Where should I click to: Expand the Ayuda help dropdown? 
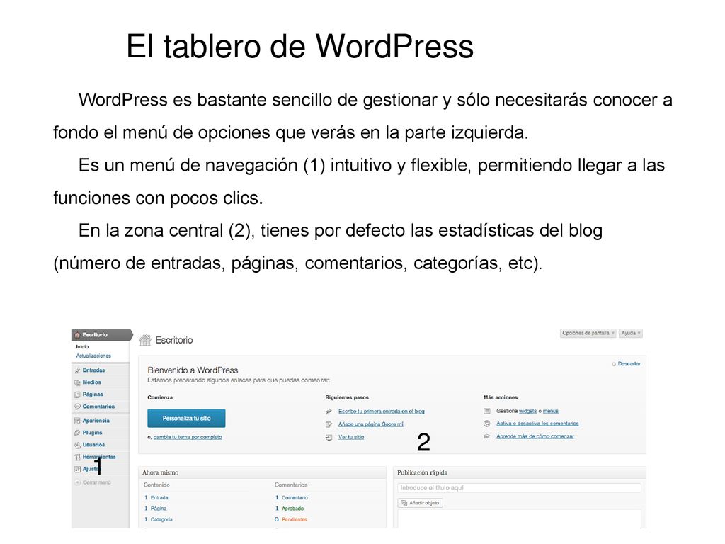(631, 334)
